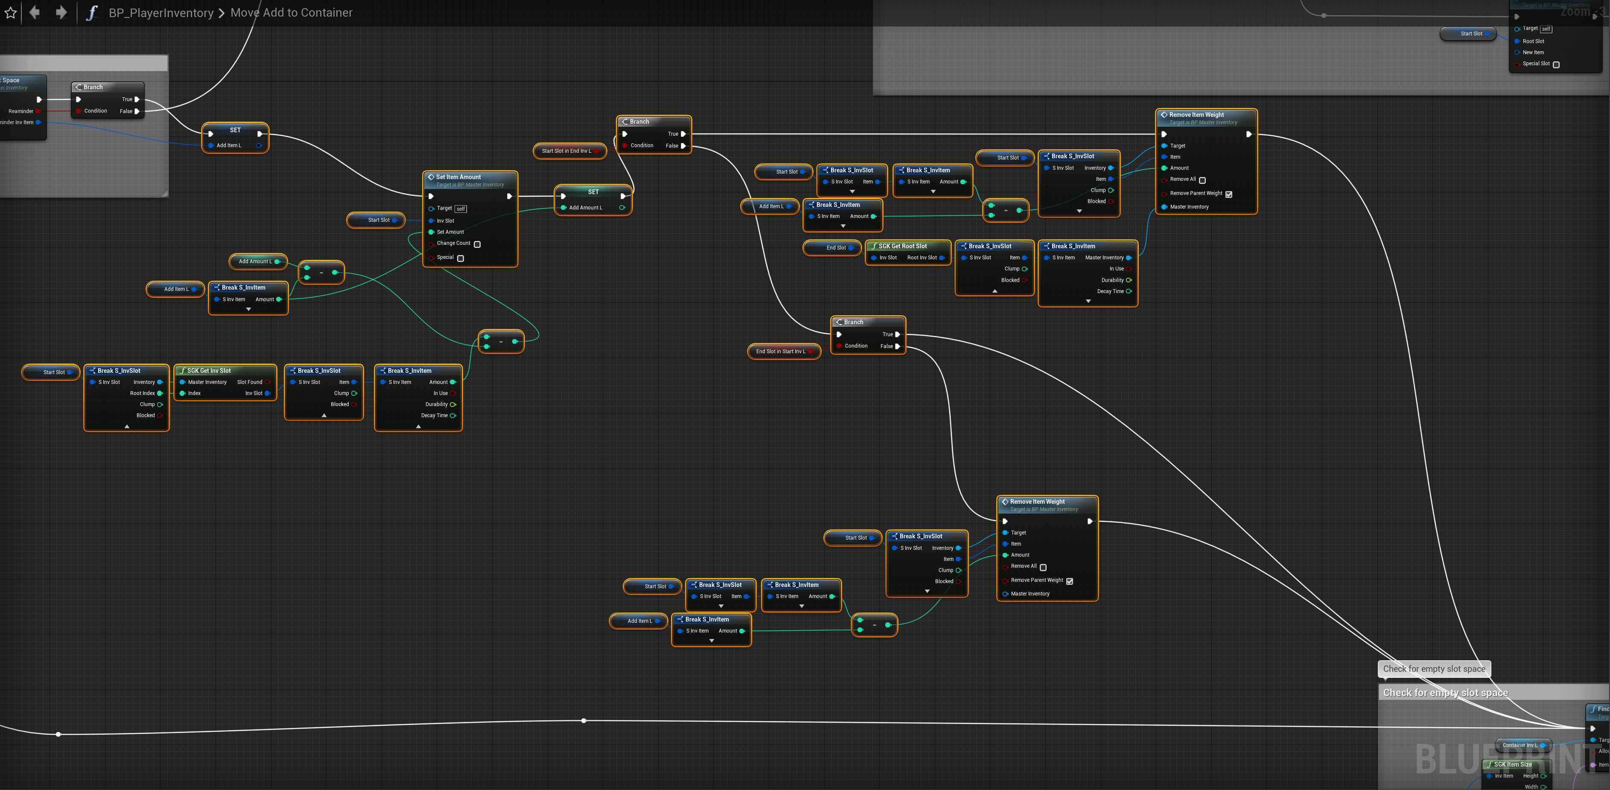Click Move Add to Container breadcrumb

click(291, 13)
